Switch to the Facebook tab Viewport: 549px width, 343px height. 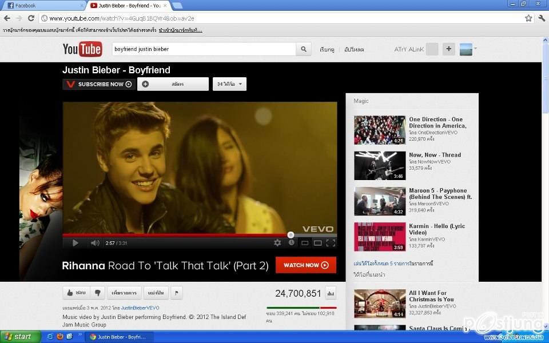click(44, 6)
